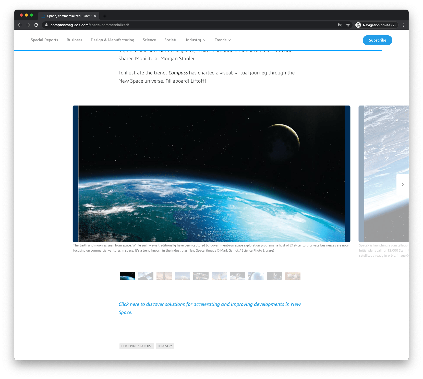Select the eighth gallery thumbnail
This screenshot has width=423, height=379.
click(256, 276)
